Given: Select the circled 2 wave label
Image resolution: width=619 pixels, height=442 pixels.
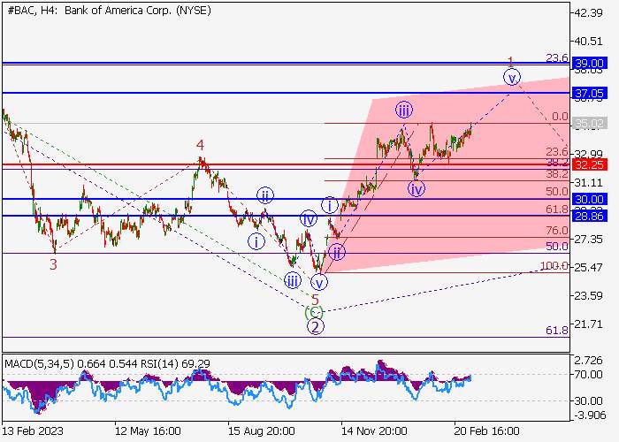Looking at the screenshot, I should tap(315, 326).
